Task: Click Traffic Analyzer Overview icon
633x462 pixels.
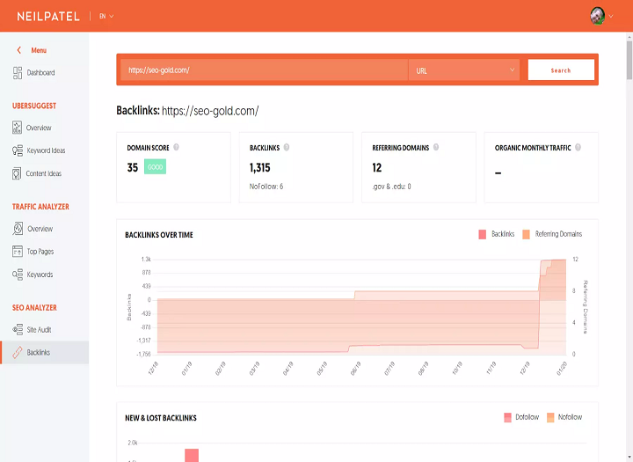Action: (x=18, y=229)
